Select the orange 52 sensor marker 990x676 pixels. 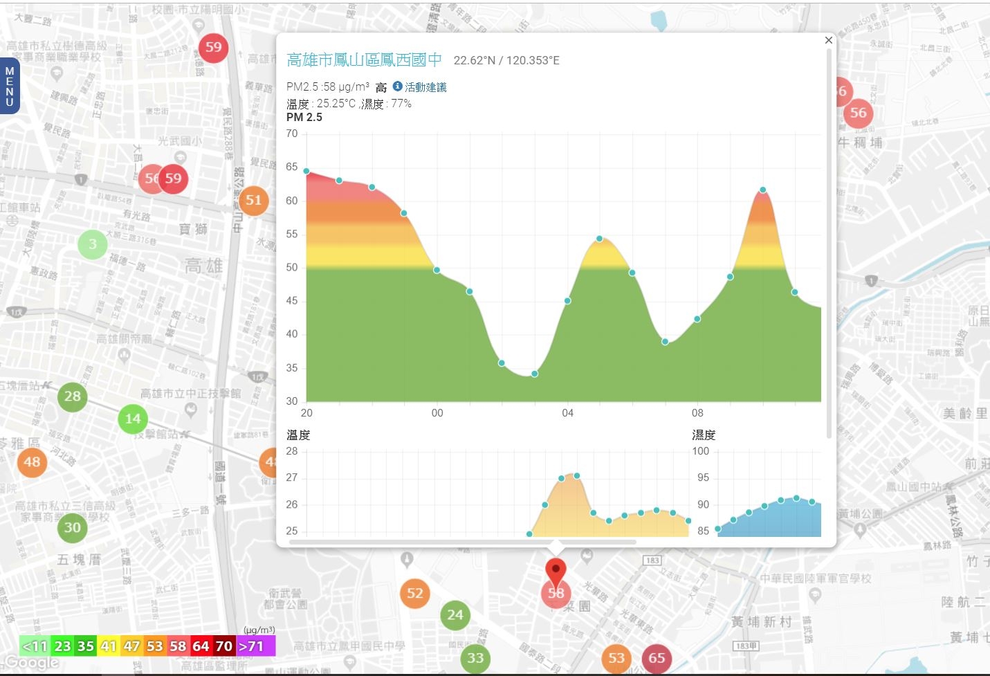(414, 594)
